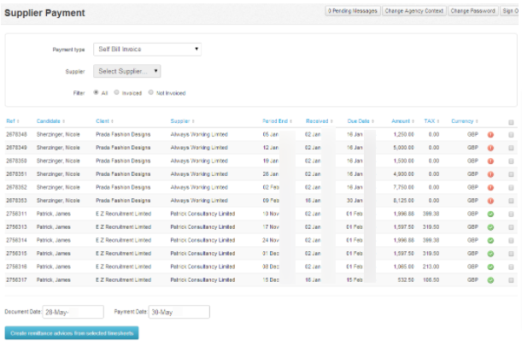The image size is (522, 346).
Task: Click red warning icon for ref 2678348
Action: (x=490, y=134)
